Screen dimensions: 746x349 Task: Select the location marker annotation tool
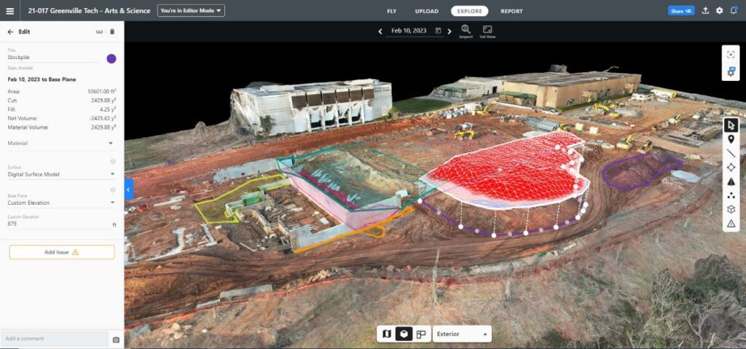tap(731, 139)
